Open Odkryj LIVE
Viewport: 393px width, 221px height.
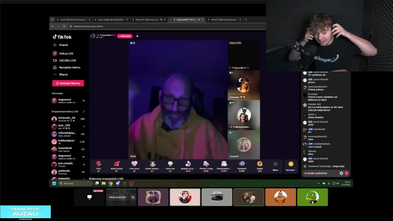(64, 53)
